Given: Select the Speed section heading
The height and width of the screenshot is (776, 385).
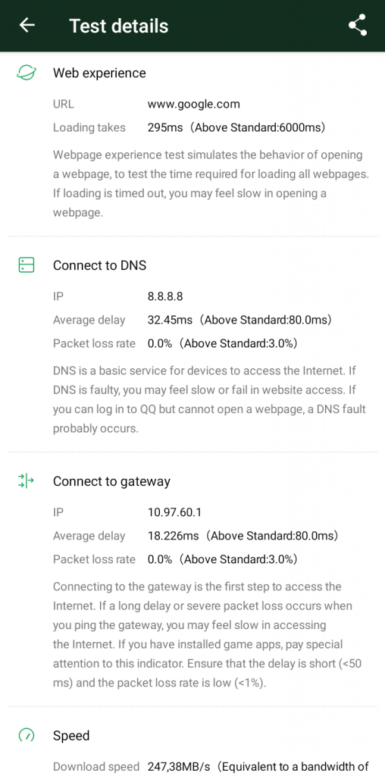Looking at the screenshot, I should [71, 736].
